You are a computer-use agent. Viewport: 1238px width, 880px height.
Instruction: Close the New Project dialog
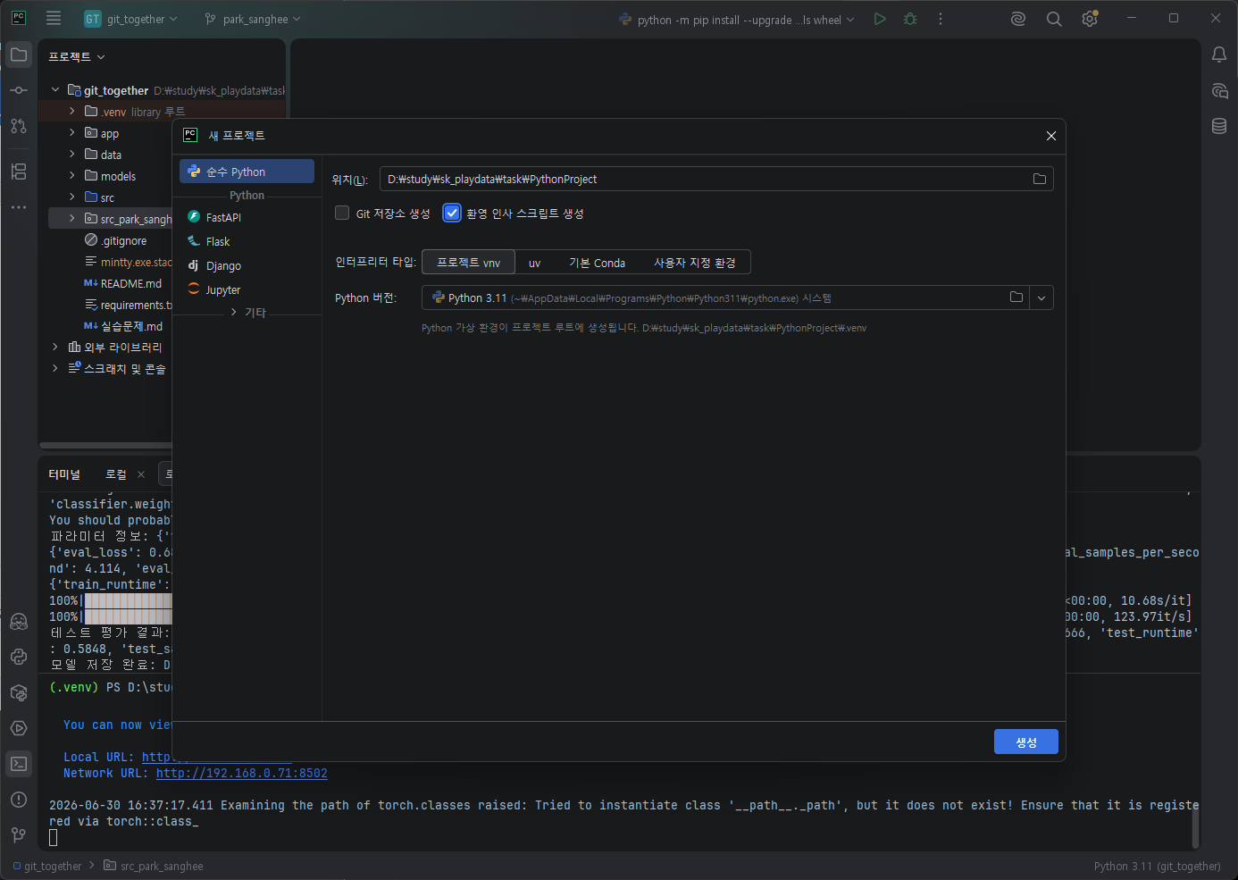(x=1051, y=136)
